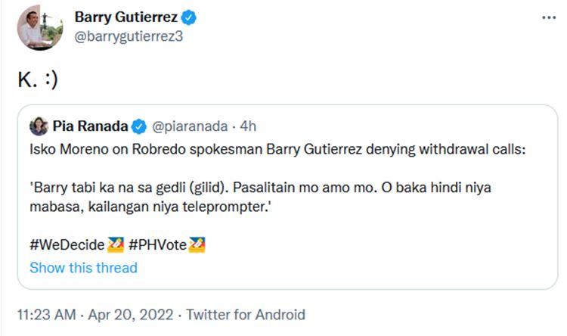
Task: Open the three-dot more options menu
Action: (x=549, y=17)
